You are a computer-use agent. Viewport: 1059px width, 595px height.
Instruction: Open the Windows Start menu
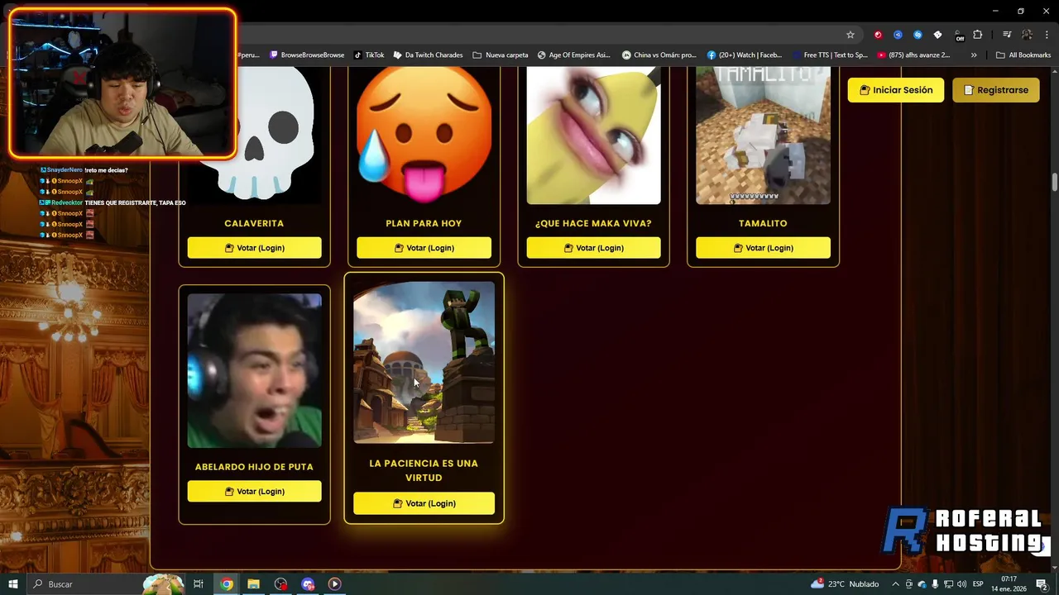13,584
